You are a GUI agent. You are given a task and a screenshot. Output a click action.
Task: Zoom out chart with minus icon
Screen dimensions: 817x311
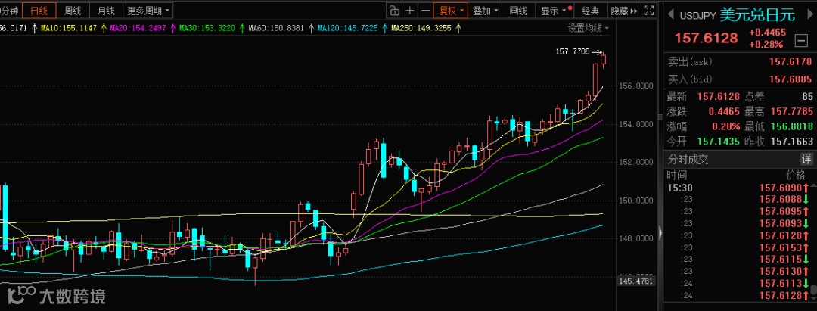pyautogui.click(x=425, y=11)
